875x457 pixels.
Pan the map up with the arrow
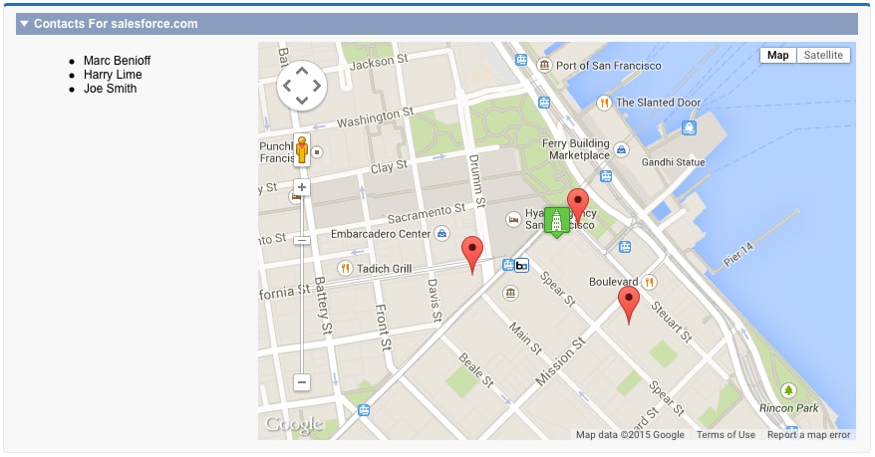click(x=302, y=71)
